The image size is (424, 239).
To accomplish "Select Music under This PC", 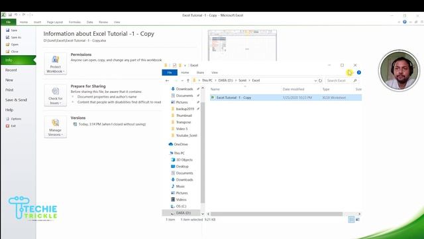I will tap(180, 187).
